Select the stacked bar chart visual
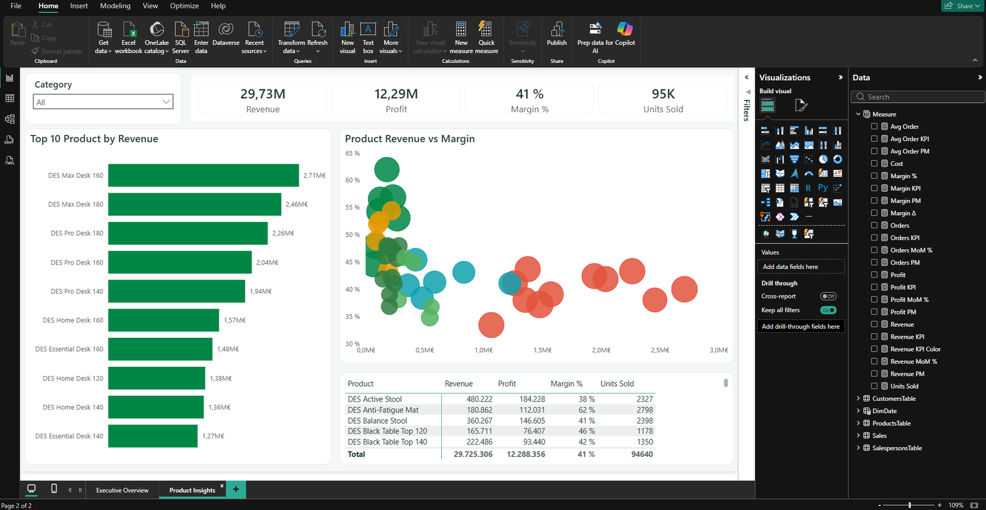This screenshot has height=510, width=986. pyautogui.click(x=765, y=130)
